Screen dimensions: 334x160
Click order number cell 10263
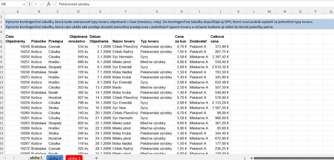point(18,123)
